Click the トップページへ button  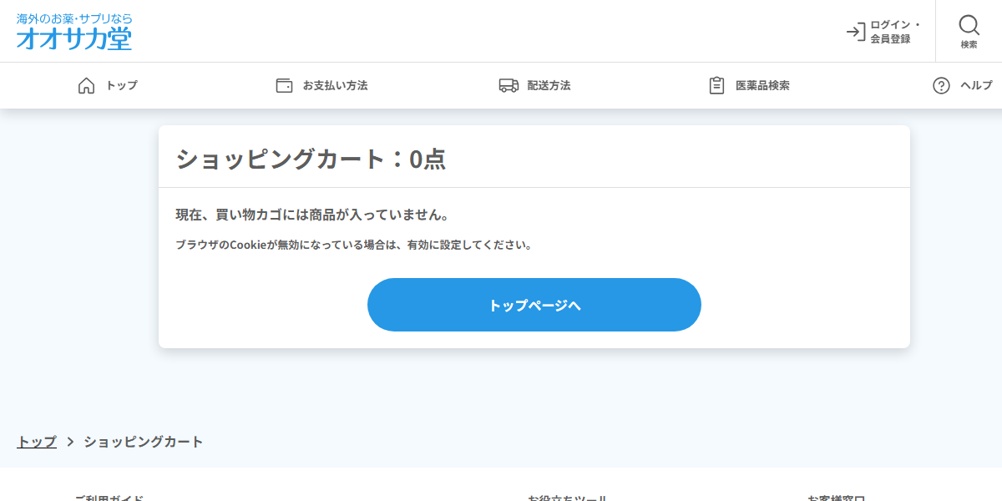point(534,305)
